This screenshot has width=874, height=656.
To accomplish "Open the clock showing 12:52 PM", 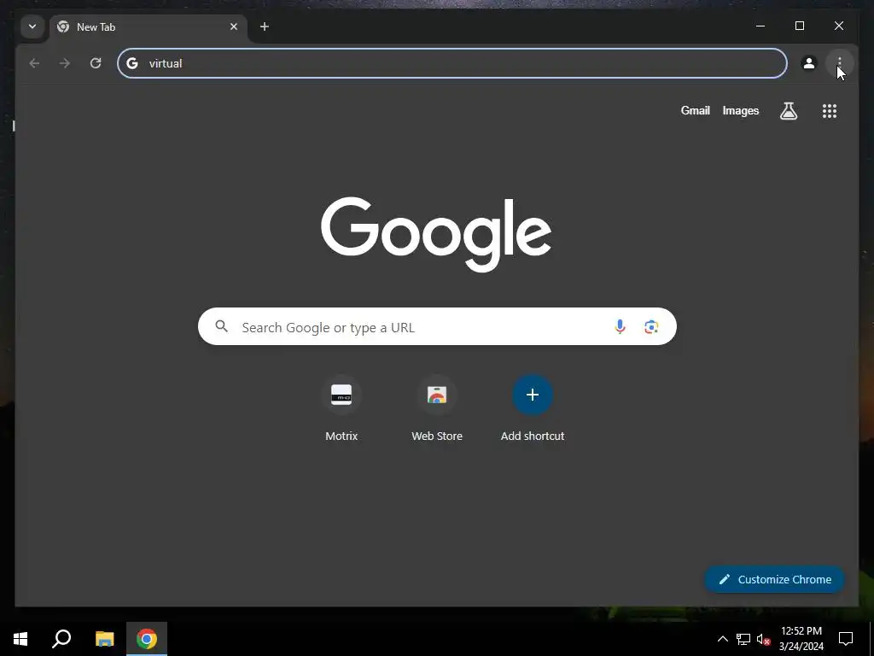I will (801, 639).
